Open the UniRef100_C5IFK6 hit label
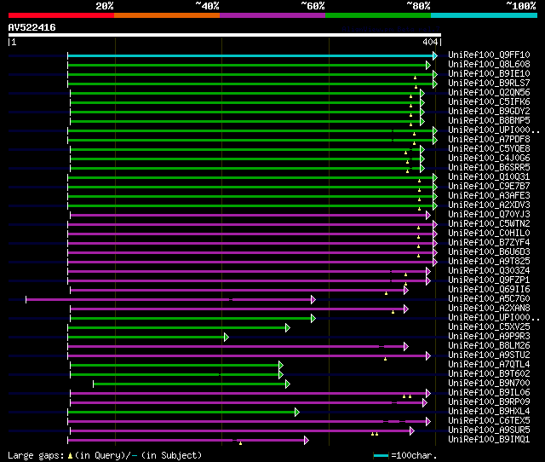Screen dimensions: 545x462 (x=489, y=102)
